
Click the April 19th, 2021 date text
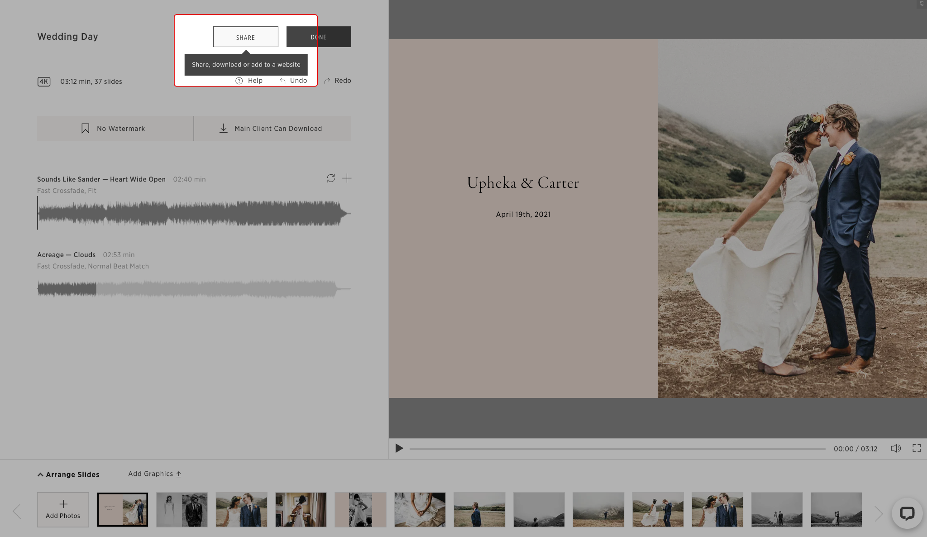[523, 214]
